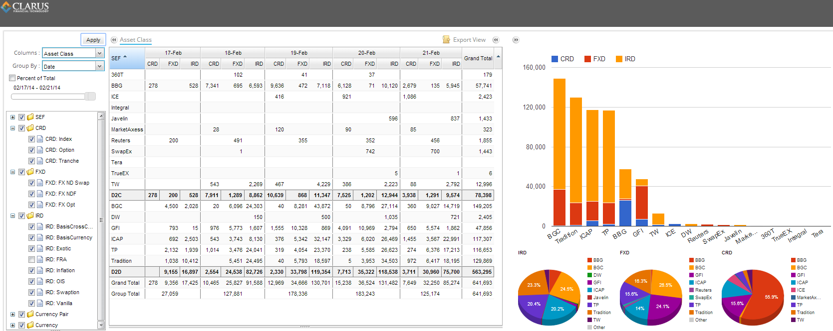Uncheck the CRD folder checkbox

coord(21,128)
